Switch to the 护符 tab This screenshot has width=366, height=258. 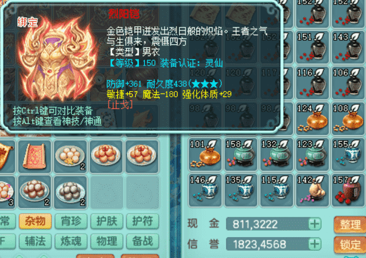(142, 221)
